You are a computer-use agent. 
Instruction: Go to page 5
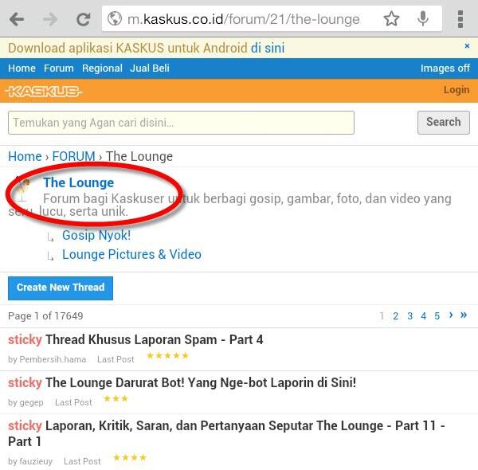click(x=437, y=316)
